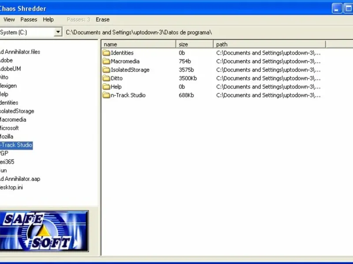Select Help in the folder tree
The height and width of the screenshot is (264, 353).
click(x=4, y=94)
